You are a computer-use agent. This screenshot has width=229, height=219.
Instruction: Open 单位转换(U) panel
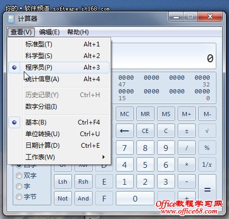(x=59, y=134)
